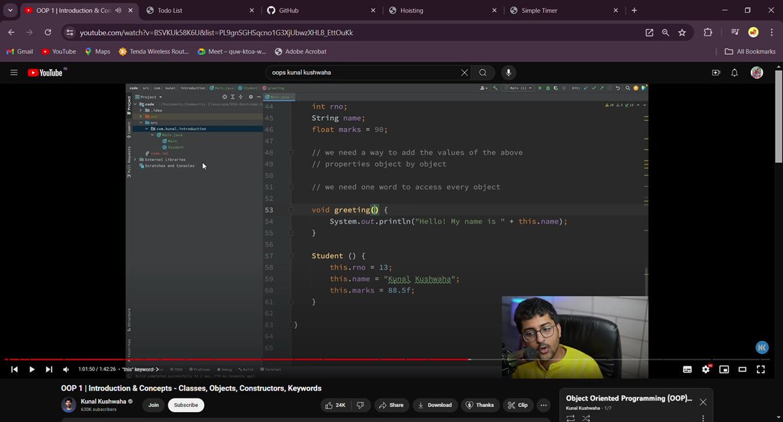783x422 pixels.
Task: Click the address bar URL
Action: click(217, 33)
